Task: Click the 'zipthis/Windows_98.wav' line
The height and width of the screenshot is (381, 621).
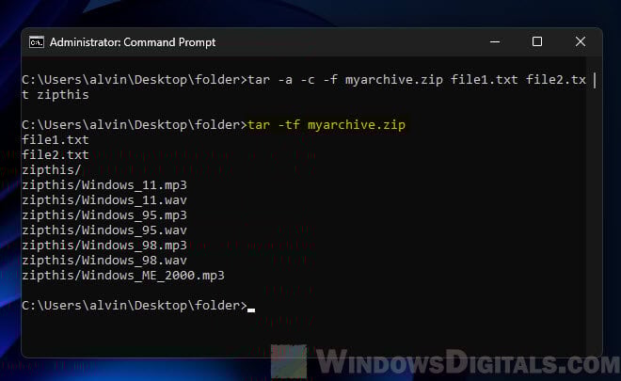Action: point(104,261)
